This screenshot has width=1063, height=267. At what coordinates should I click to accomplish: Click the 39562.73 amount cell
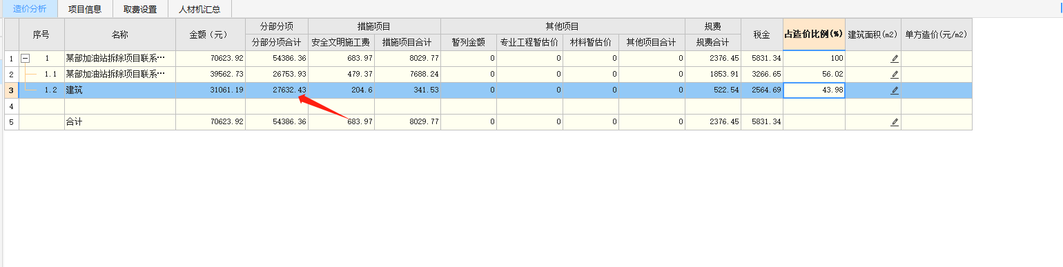211,75
